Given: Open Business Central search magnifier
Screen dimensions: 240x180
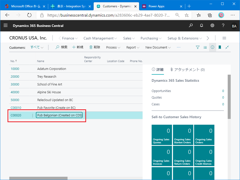Looking at the screenshot, I should click(x=191, y=25).
